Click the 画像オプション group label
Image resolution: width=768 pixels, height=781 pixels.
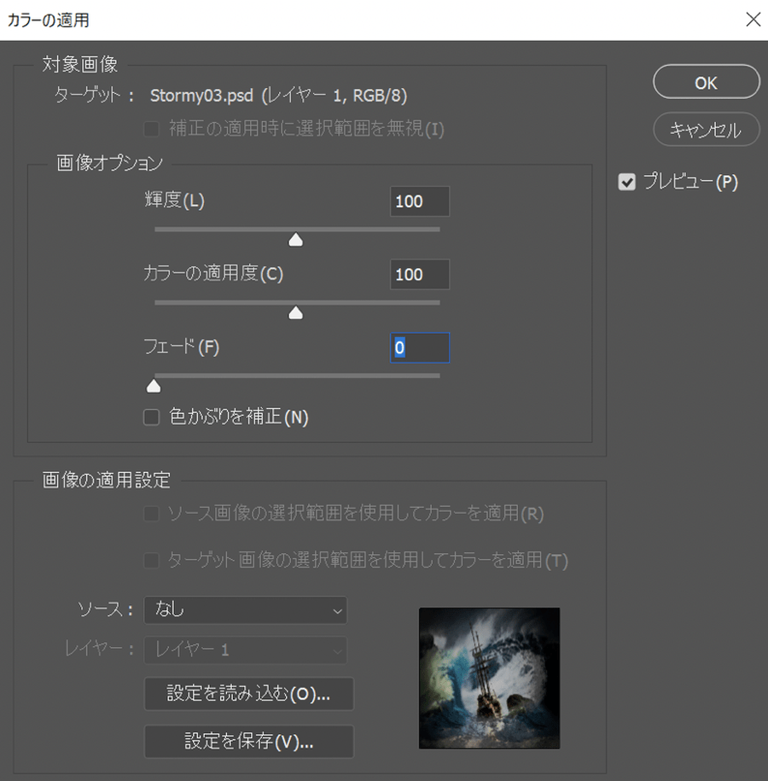click(109, 163)
